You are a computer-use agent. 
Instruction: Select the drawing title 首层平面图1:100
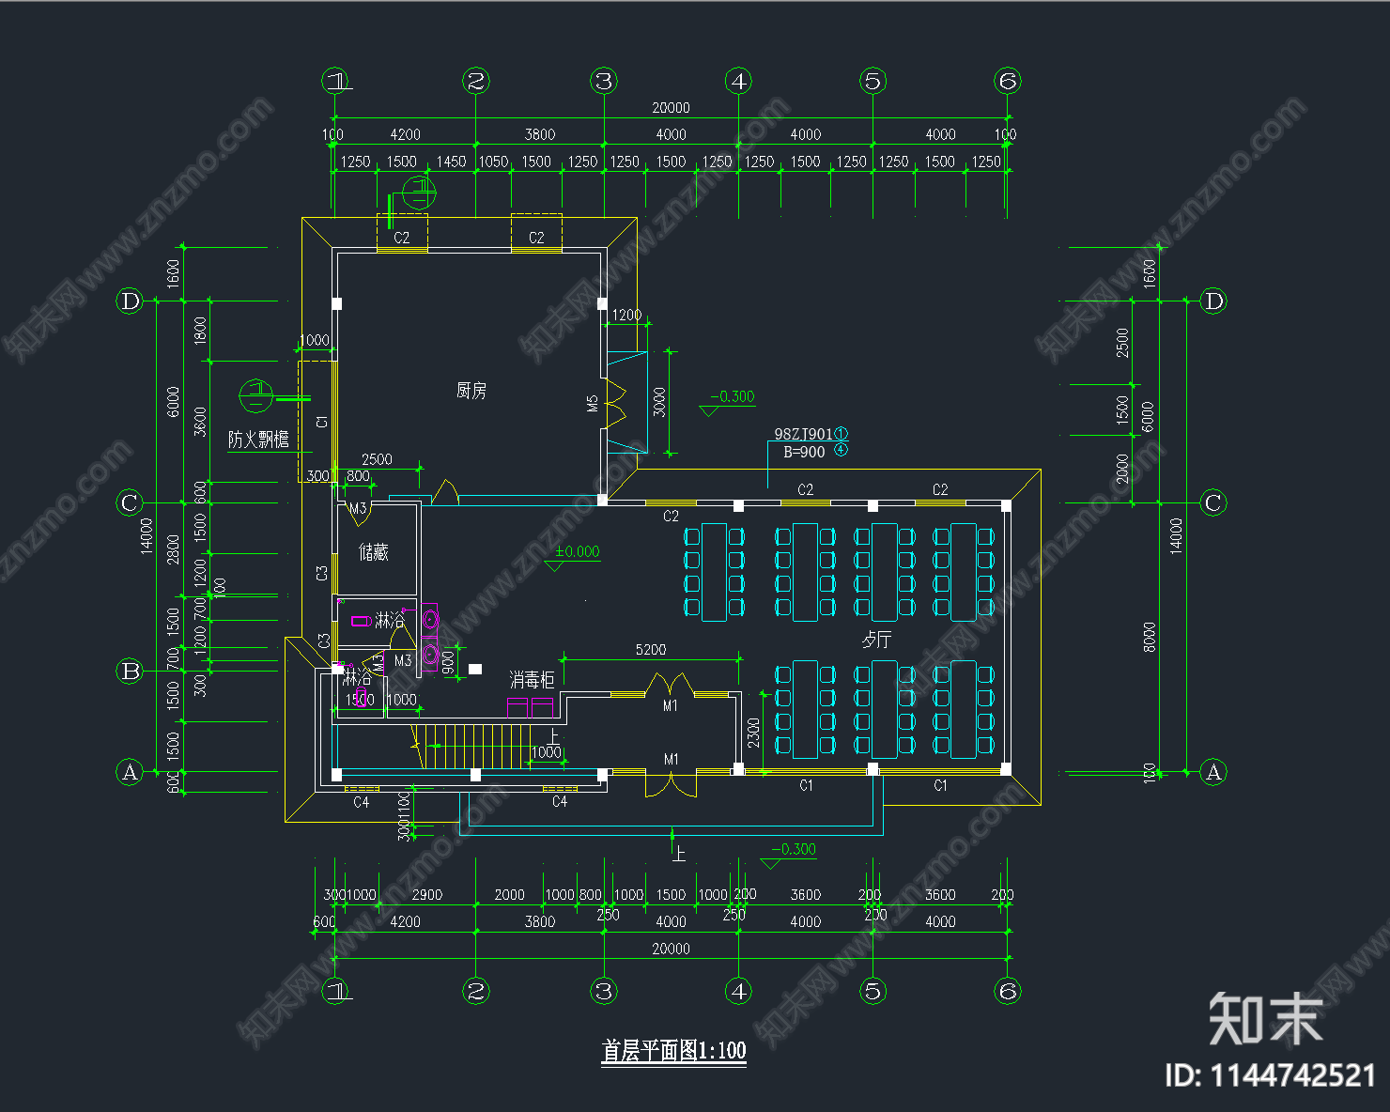(673, 1050)
